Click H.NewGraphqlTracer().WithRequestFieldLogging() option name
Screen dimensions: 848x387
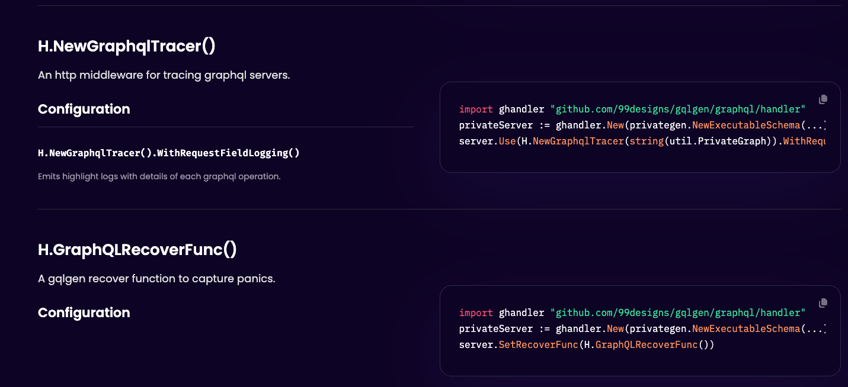(169, 153)
